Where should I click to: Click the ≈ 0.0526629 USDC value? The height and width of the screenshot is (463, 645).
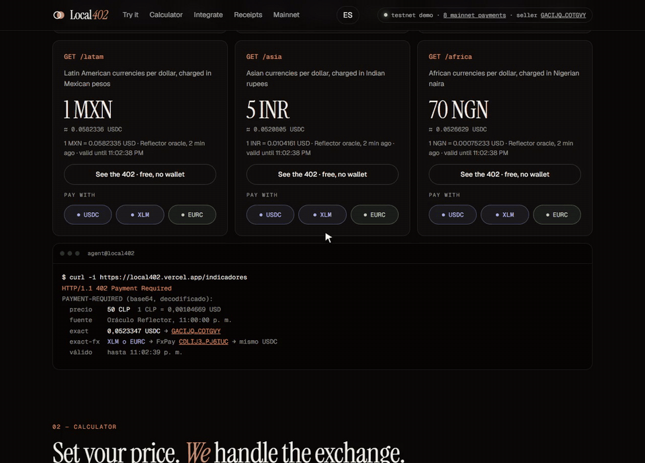[458, 129]
